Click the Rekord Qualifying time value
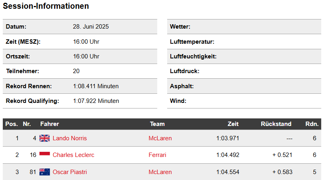 [x=96, y=101]
